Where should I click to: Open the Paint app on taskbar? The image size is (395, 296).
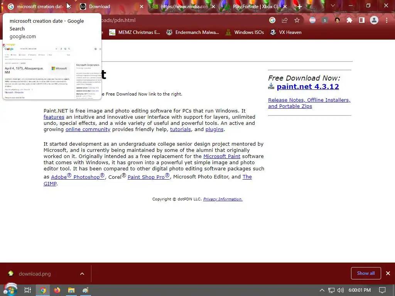click(x=85, y=290)
